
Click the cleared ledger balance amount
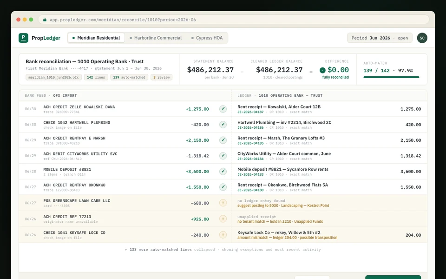279,70
